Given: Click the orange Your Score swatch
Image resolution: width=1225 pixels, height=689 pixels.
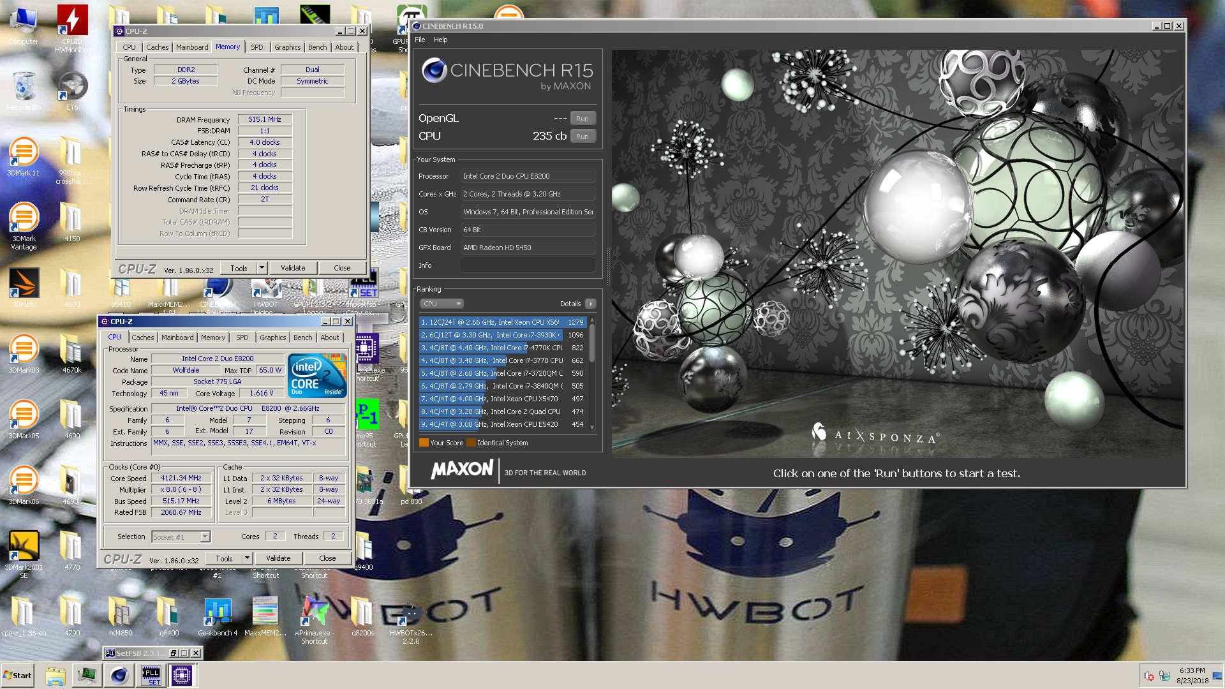Looking at the screenshot, I should pyautogui.click(x=424, y=443).
